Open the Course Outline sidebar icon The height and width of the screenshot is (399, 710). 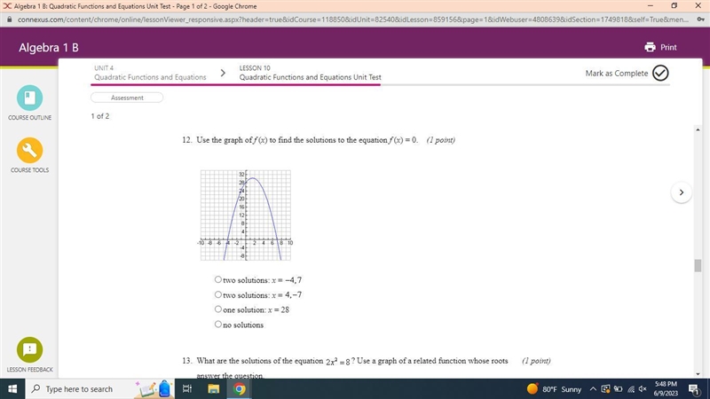tap(30, 98)
